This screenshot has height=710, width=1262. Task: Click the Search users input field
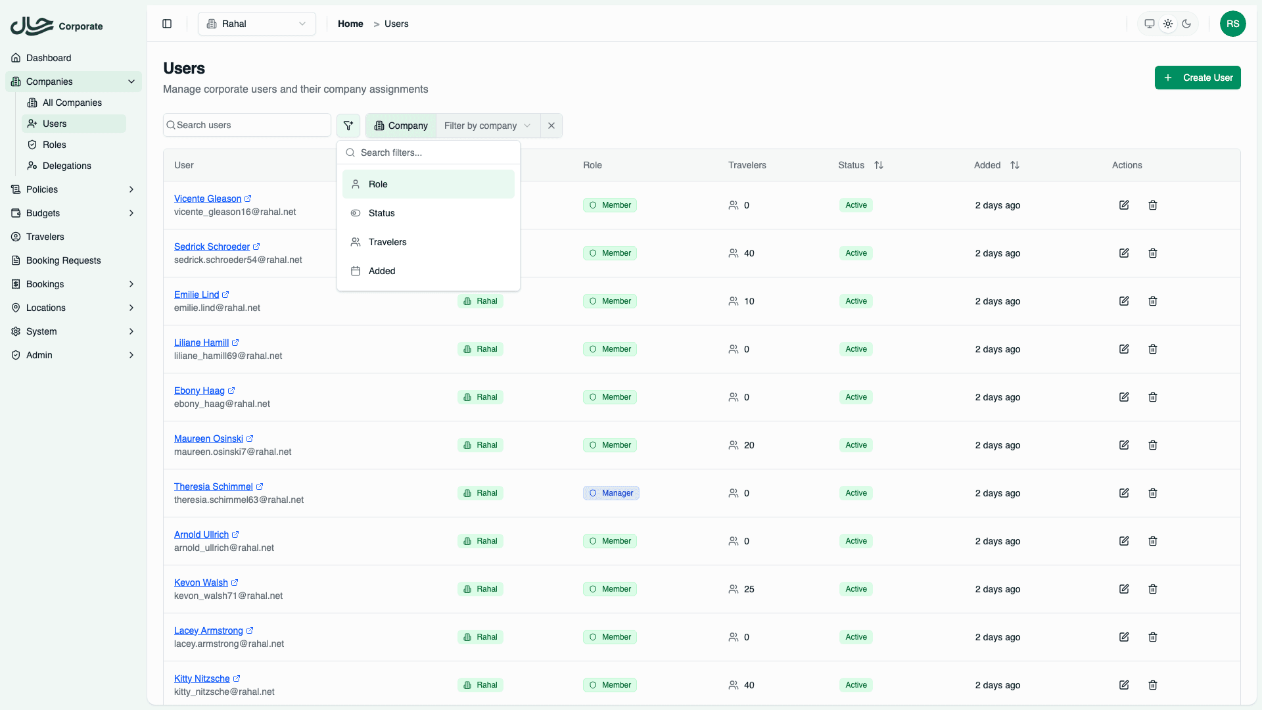246,125
